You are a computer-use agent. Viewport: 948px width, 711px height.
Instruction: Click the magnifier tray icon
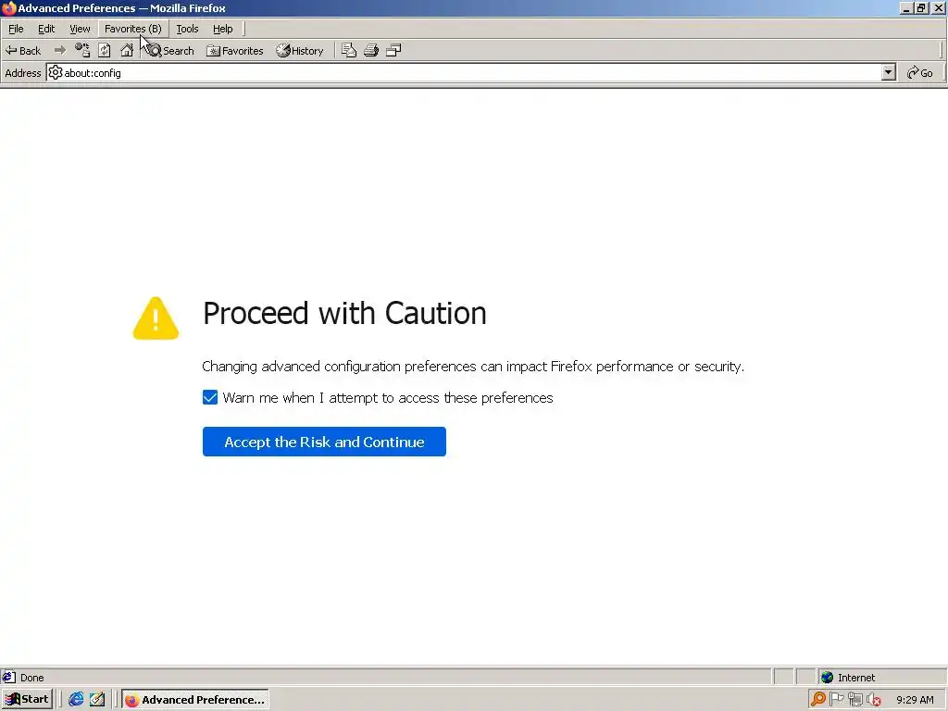point(818,700)
